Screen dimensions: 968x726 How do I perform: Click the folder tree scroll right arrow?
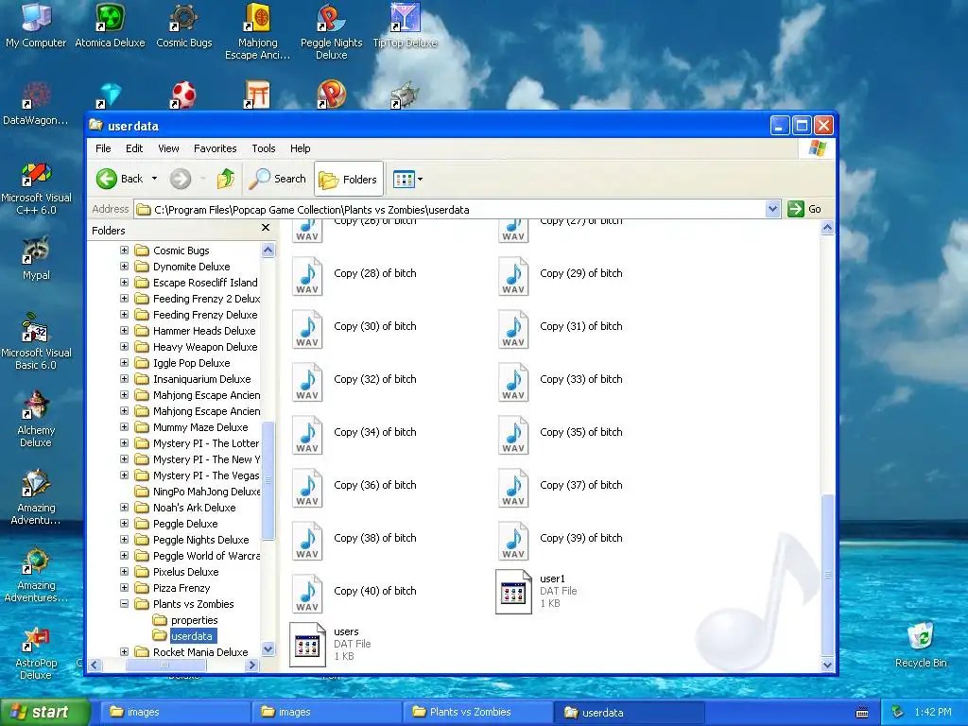point(251,665)
